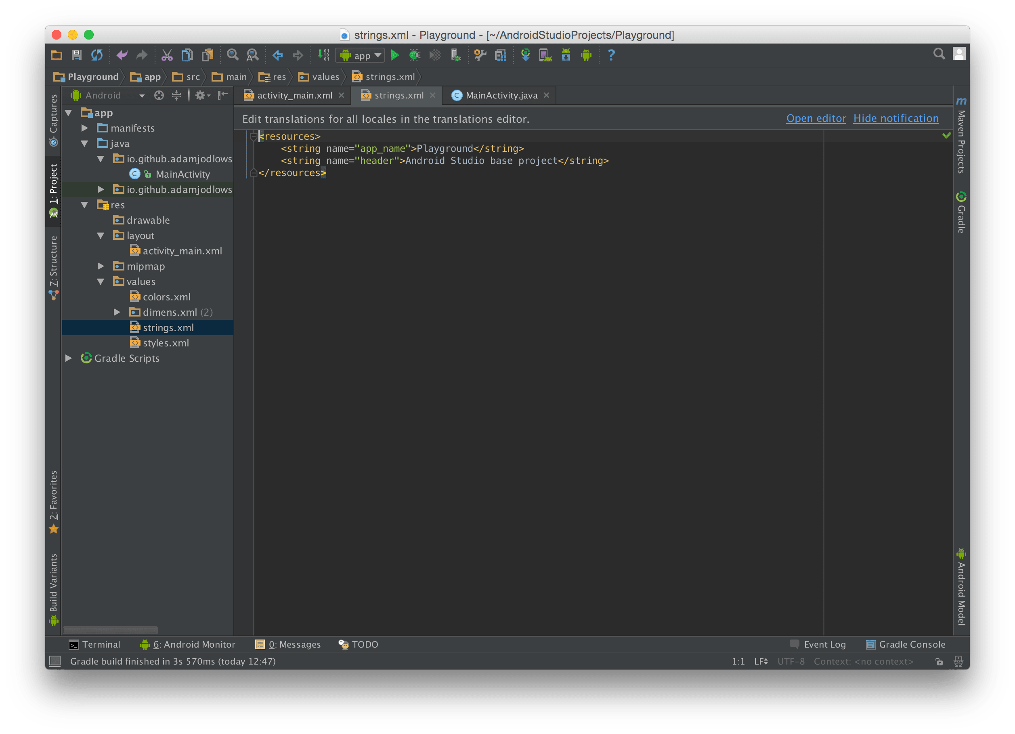
Task: Click Search Everywhere magnifier at top right
Action: tap(939, 54)
